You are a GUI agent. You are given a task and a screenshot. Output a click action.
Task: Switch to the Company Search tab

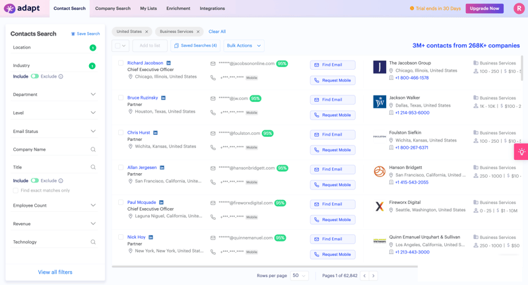[112, 9]
